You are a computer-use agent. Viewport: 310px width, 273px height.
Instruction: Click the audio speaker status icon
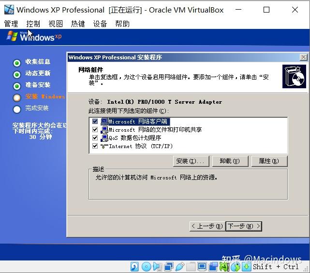[157, 267]
